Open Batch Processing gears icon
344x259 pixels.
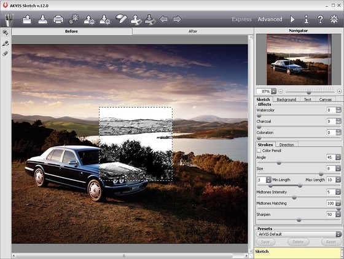click(74, 19)
